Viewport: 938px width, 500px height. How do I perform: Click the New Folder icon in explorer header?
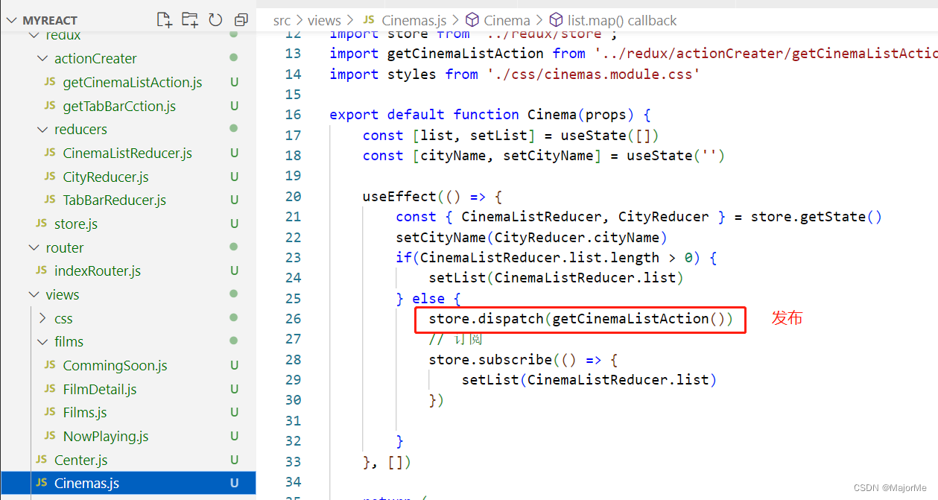pos(190,19)
